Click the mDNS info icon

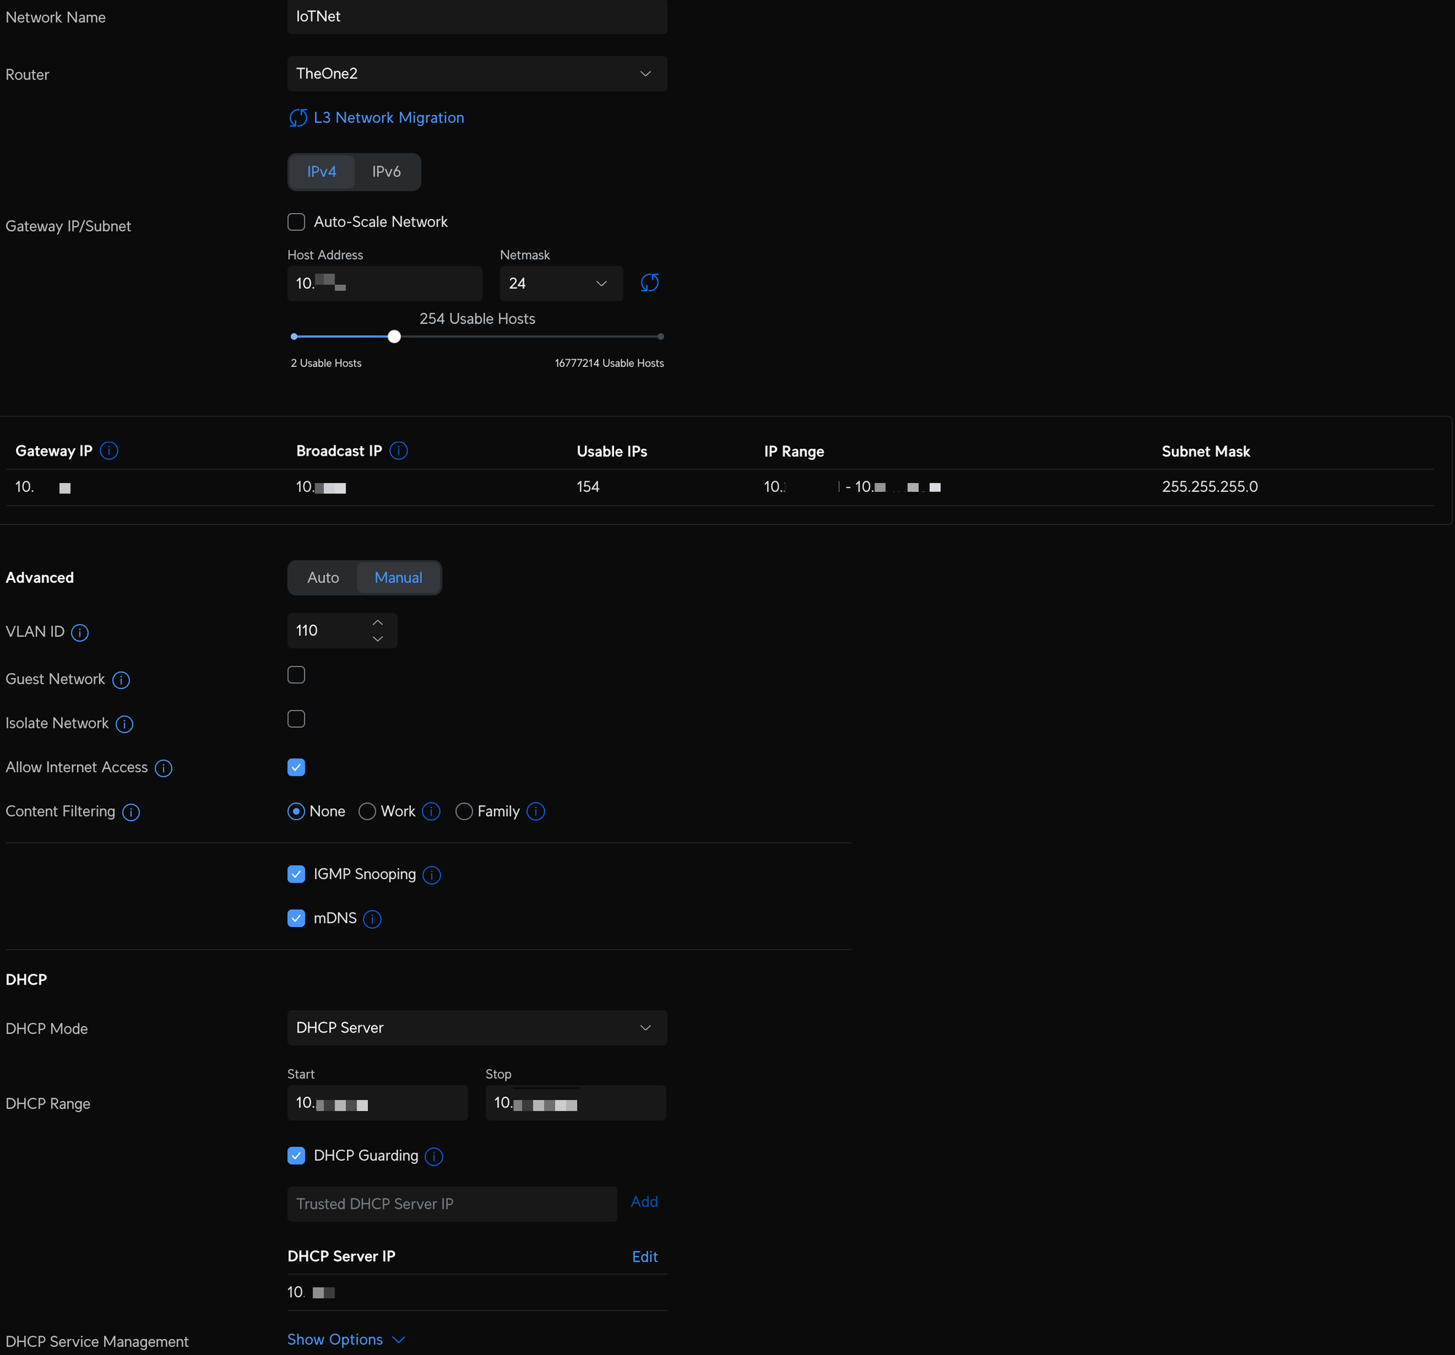[x=372, y=918]
